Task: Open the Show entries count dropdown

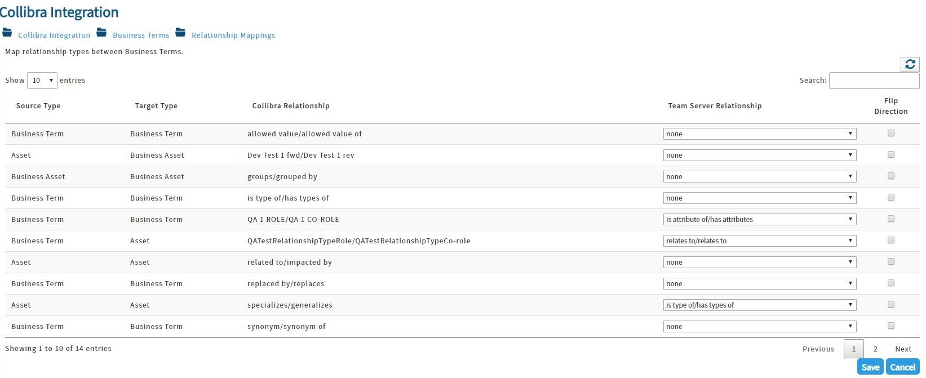Action: click(42, 81)
